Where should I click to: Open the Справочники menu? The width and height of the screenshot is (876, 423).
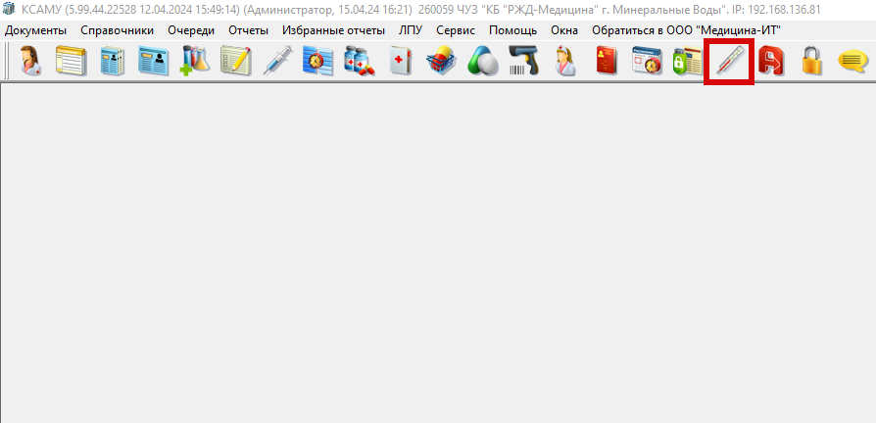[117, 30]
